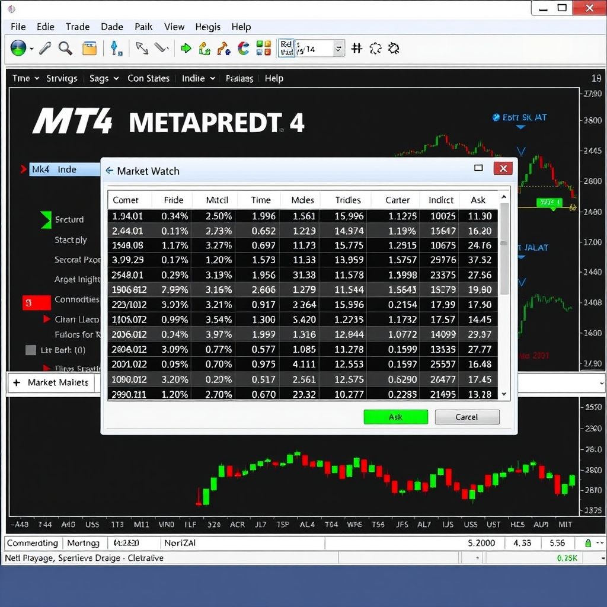Click the green lock icon in status bar
This screenshot has width=607, height=607.
588,543
